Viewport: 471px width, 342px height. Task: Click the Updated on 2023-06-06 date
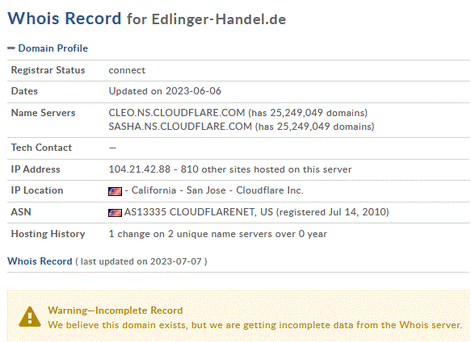[165, 91]
